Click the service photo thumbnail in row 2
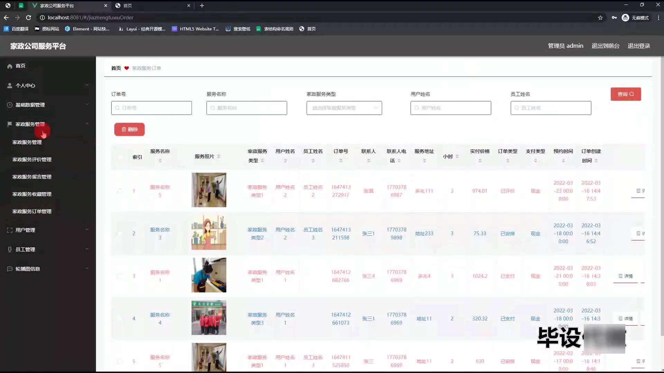664x373 pixels. tap(209, 233)
